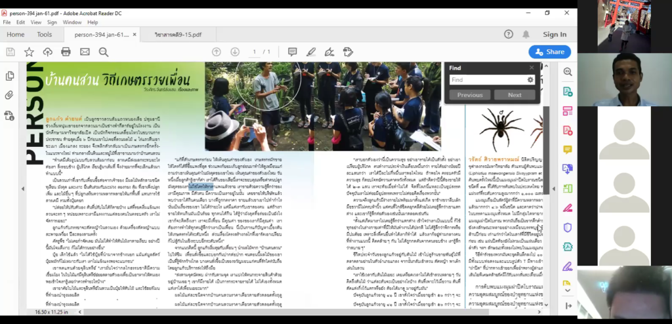The height and width of the screenshot is (324, 672).
Task: Click the vertical scrollbar thumb
Action: [x=546, y=150]
